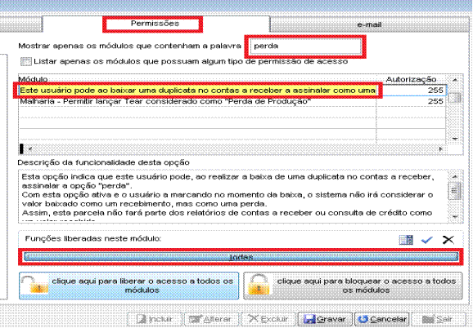
Task: Click the 'Todas' functions bar
Action: (241, 257)
